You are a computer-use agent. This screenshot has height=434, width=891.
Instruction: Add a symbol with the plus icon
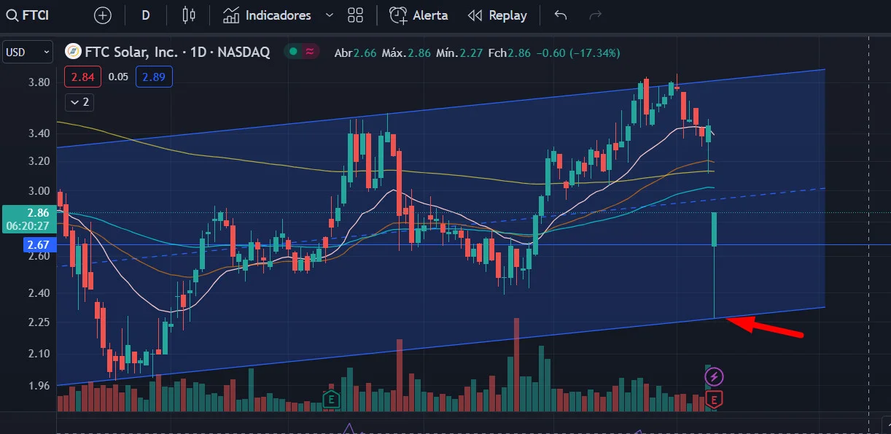[103, 15]
